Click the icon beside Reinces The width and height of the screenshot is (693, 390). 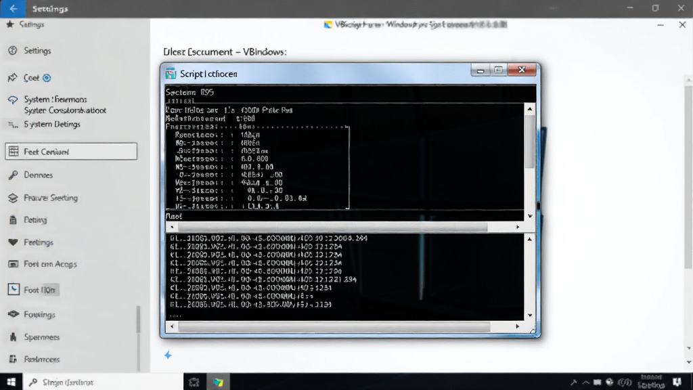tap(13, 359)
